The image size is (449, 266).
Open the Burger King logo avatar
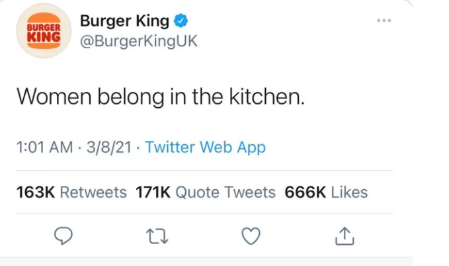click(x=43, y=31)
